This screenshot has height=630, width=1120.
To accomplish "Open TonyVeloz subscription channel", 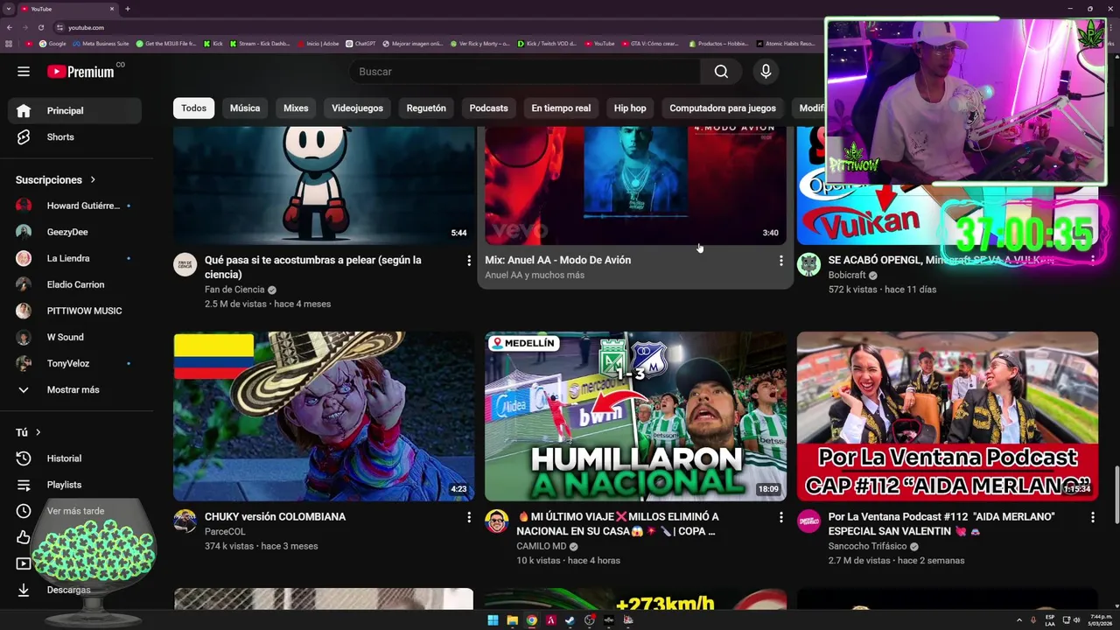I will tap(74, 363).
